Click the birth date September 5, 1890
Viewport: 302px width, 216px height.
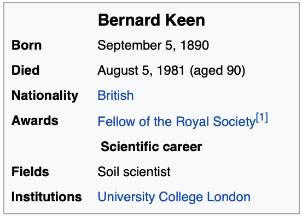(x=153, y=46)
